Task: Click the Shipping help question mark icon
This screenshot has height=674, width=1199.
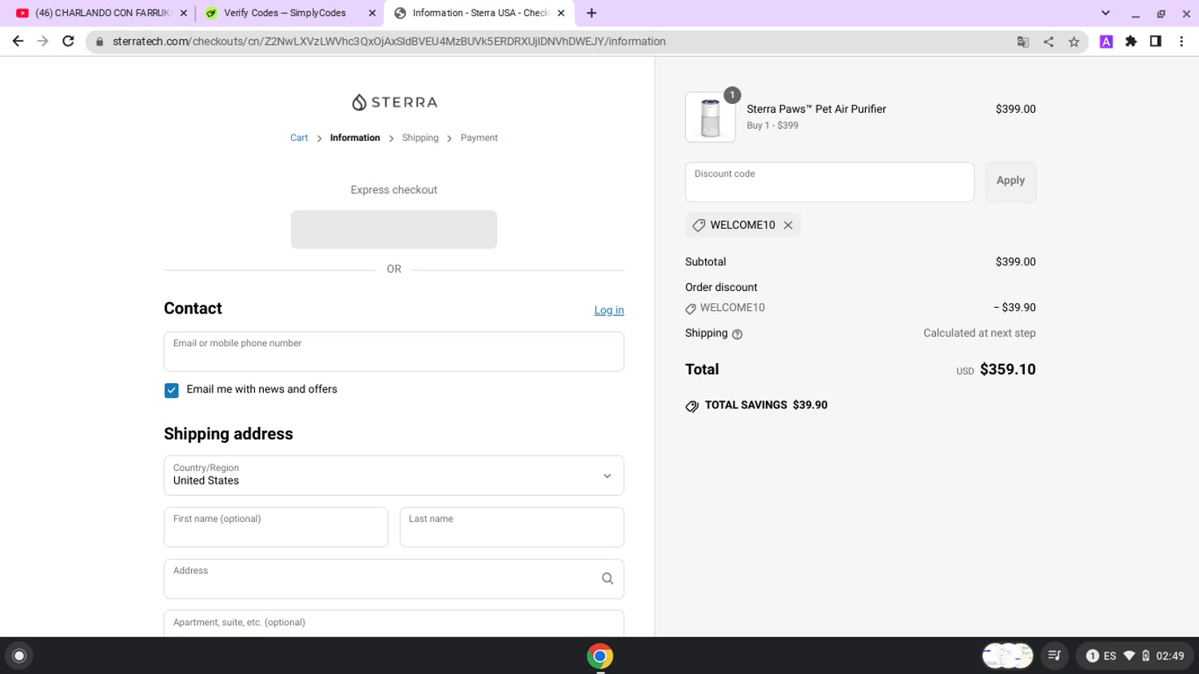Action: click(x=737, y=334)
